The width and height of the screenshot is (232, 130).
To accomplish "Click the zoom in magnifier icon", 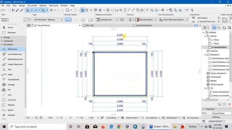I will point(36,118).
